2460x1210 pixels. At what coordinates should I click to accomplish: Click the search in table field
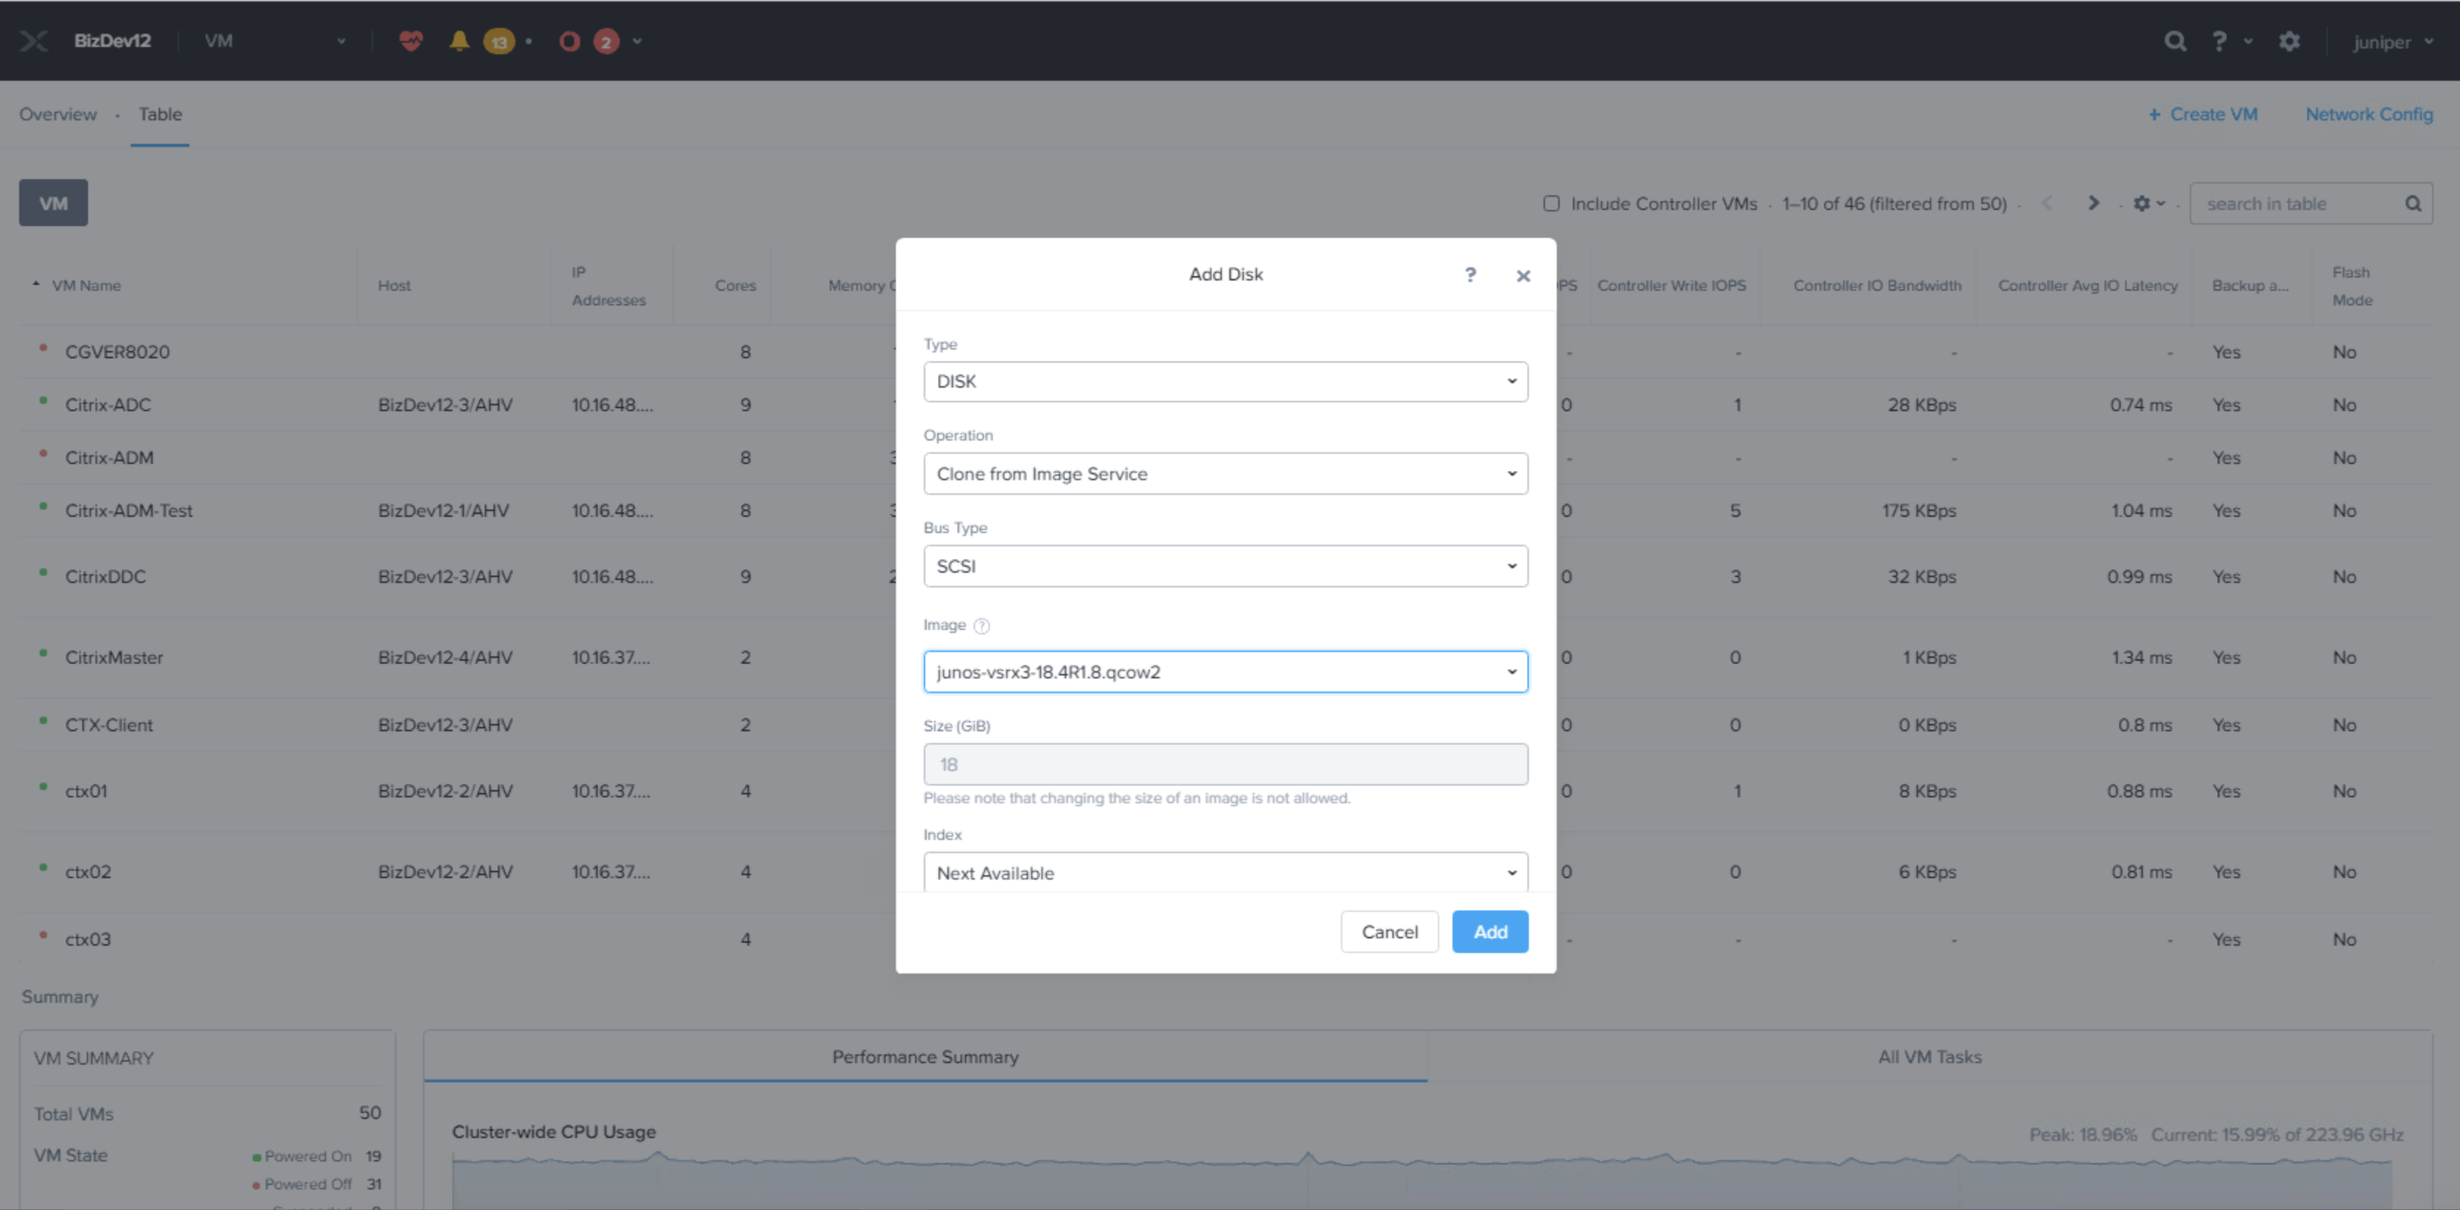click(2296, 203)
